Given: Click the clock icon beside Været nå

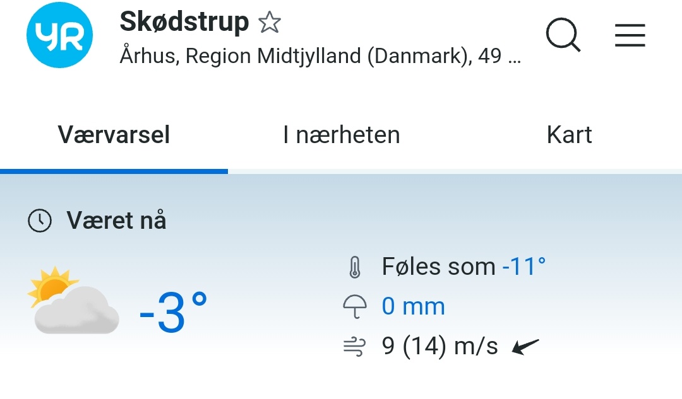Looking at the screenshot, I should (40, 221).
